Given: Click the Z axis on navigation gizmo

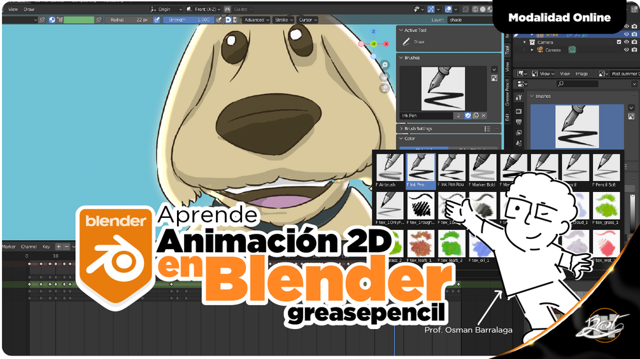Looking at the screenshot, I should tap(373, 31).
